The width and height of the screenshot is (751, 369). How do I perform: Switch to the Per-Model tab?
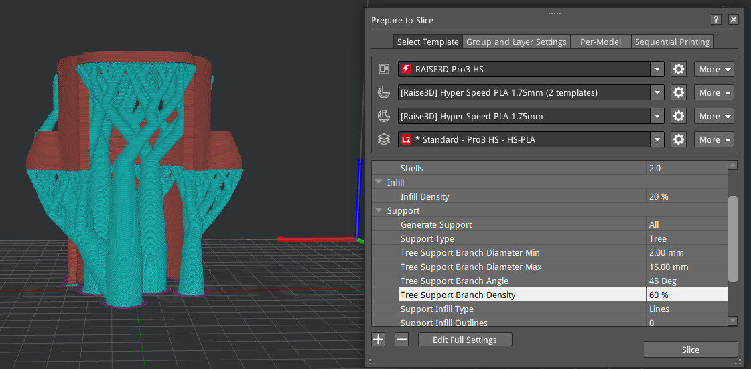tap(601, 42)
